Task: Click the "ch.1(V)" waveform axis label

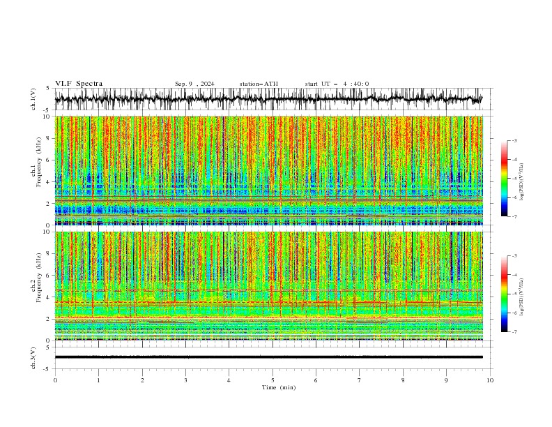Action: pos(33,99)
